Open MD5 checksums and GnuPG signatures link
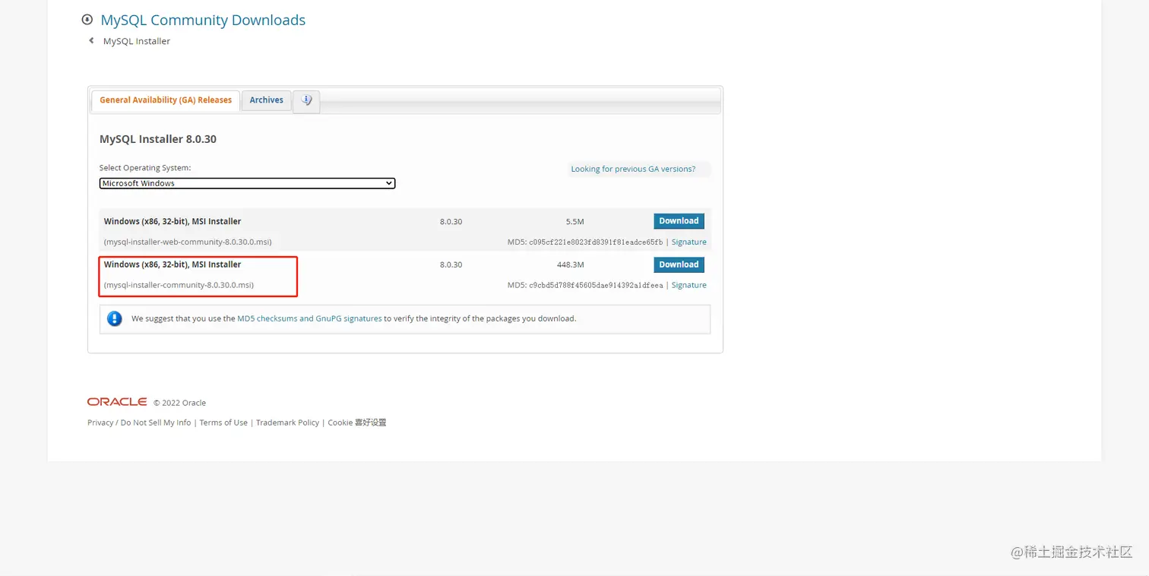This screenshot has width=1149, height=576. (x=309, y=319)
